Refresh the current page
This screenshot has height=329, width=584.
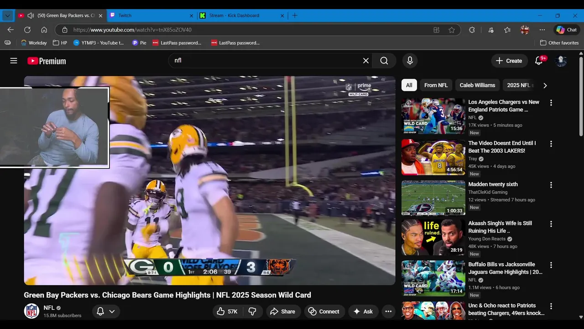click(27, 30)
